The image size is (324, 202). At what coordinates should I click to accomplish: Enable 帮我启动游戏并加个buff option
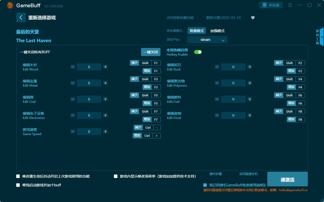click(18, 185)
